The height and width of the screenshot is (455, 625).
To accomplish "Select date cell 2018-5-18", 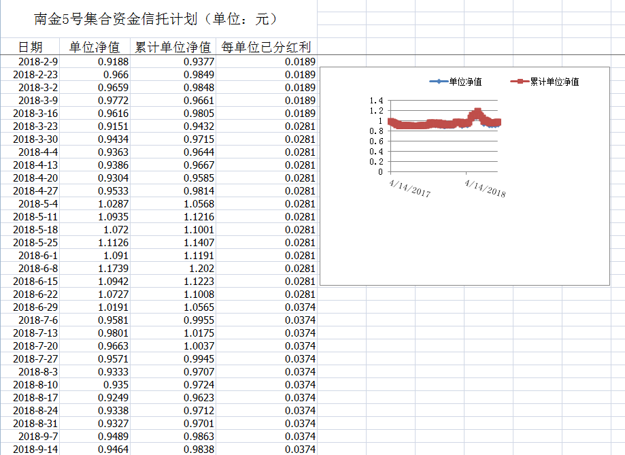I will [31, 230].
